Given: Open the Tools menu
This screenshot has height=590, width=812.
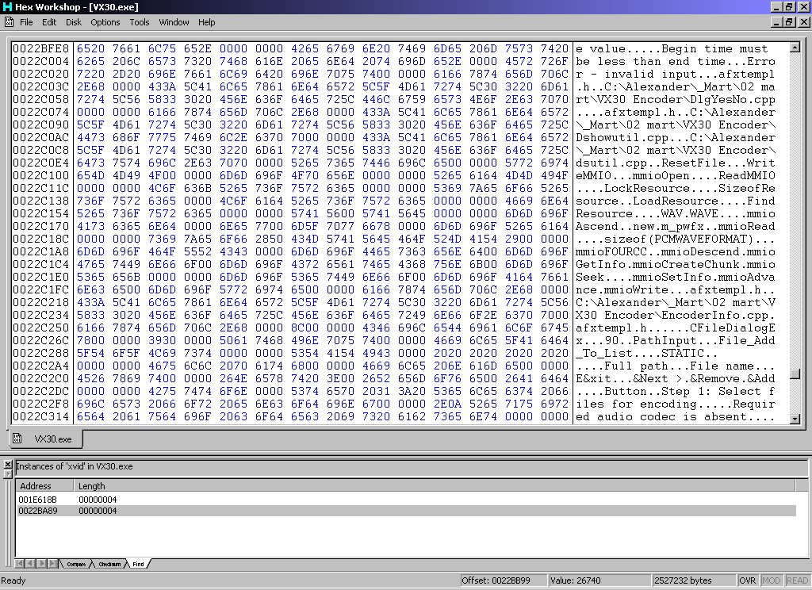Looking at the screenshot, I should 140,22.
